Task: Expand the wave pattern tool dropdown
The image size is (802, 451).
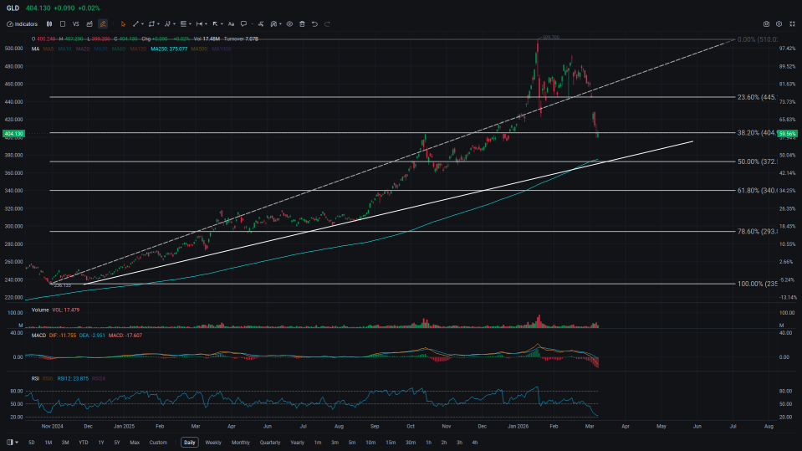Action: 174,24
